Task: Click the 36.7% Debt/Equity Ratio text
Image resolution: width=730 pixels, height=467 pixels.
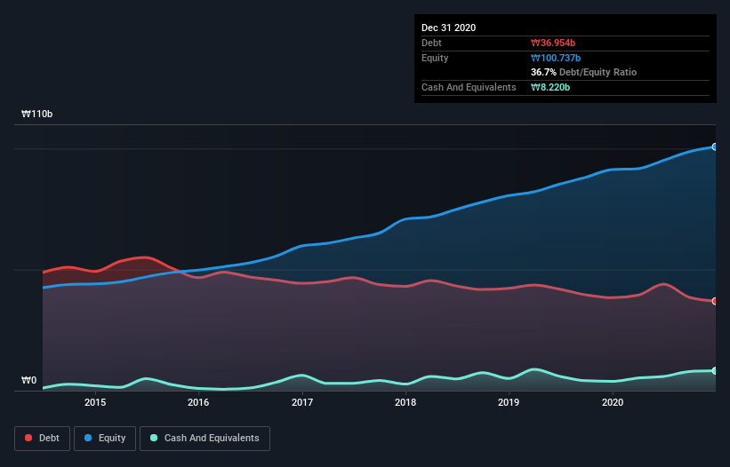Action: point(583,72)
